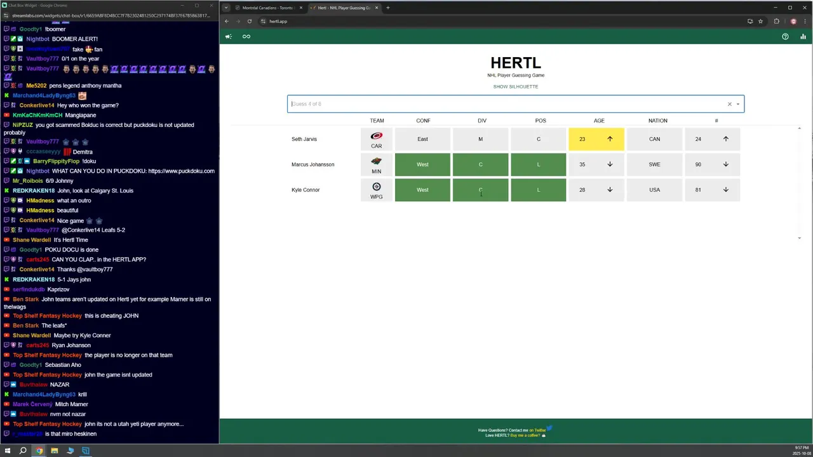Click the SHOW SILHOUETTE link

coord(516,86)
